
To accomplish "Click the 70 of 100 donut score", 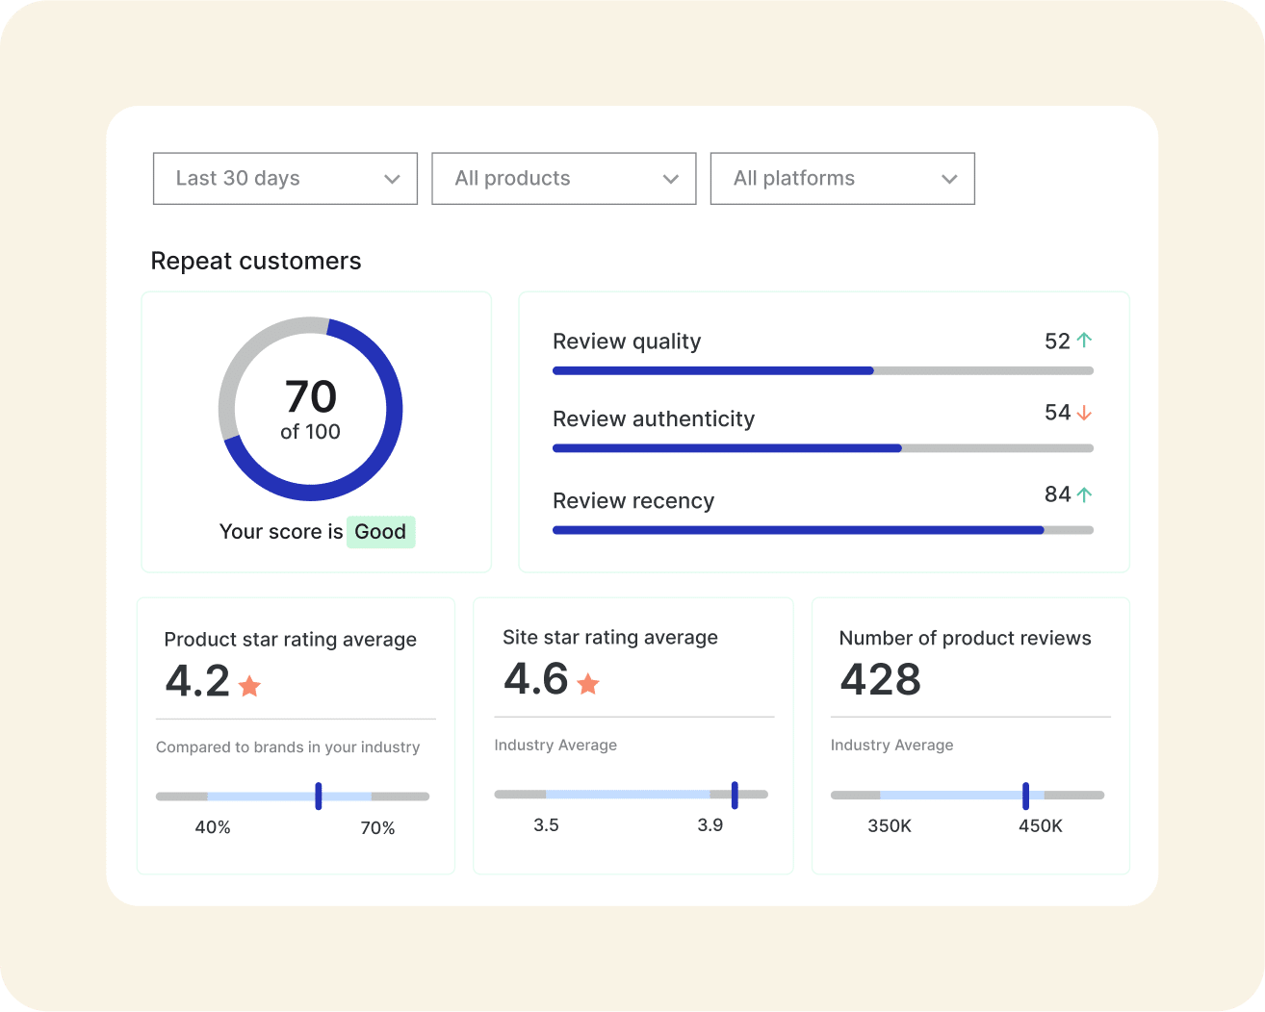I will tap(310, 409).
